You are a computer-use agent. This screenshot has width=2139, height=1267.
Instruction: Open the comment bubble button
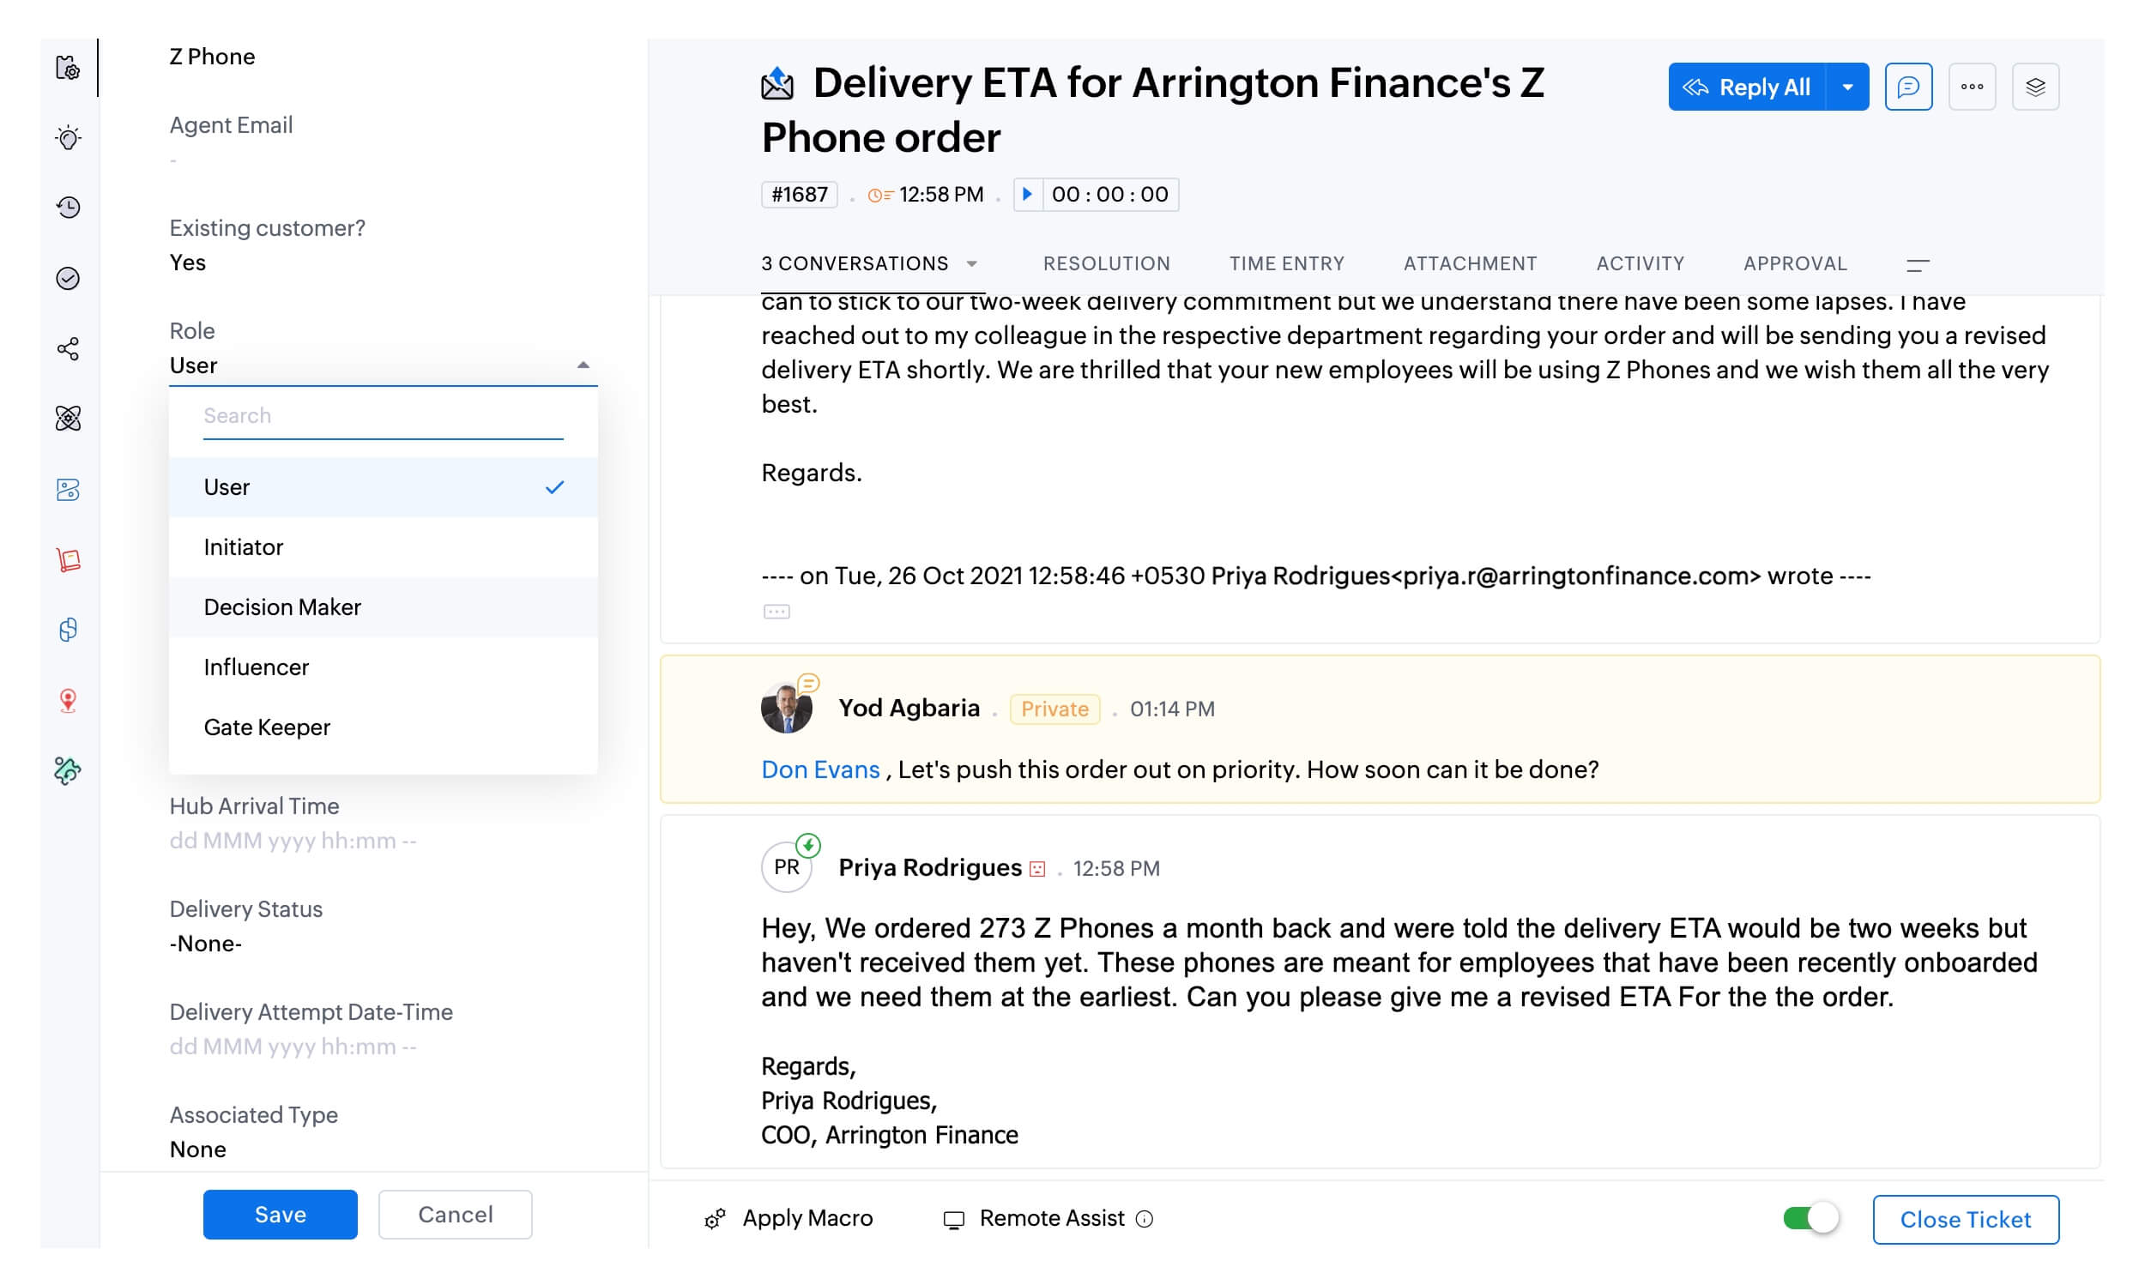point(1908,87)
